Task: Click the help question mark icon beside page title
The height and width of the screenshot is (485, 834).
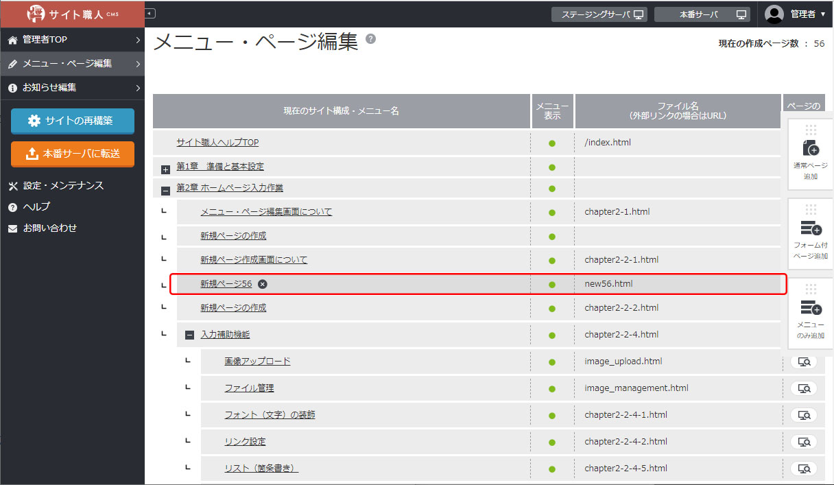Action: (x=370, y=39)
